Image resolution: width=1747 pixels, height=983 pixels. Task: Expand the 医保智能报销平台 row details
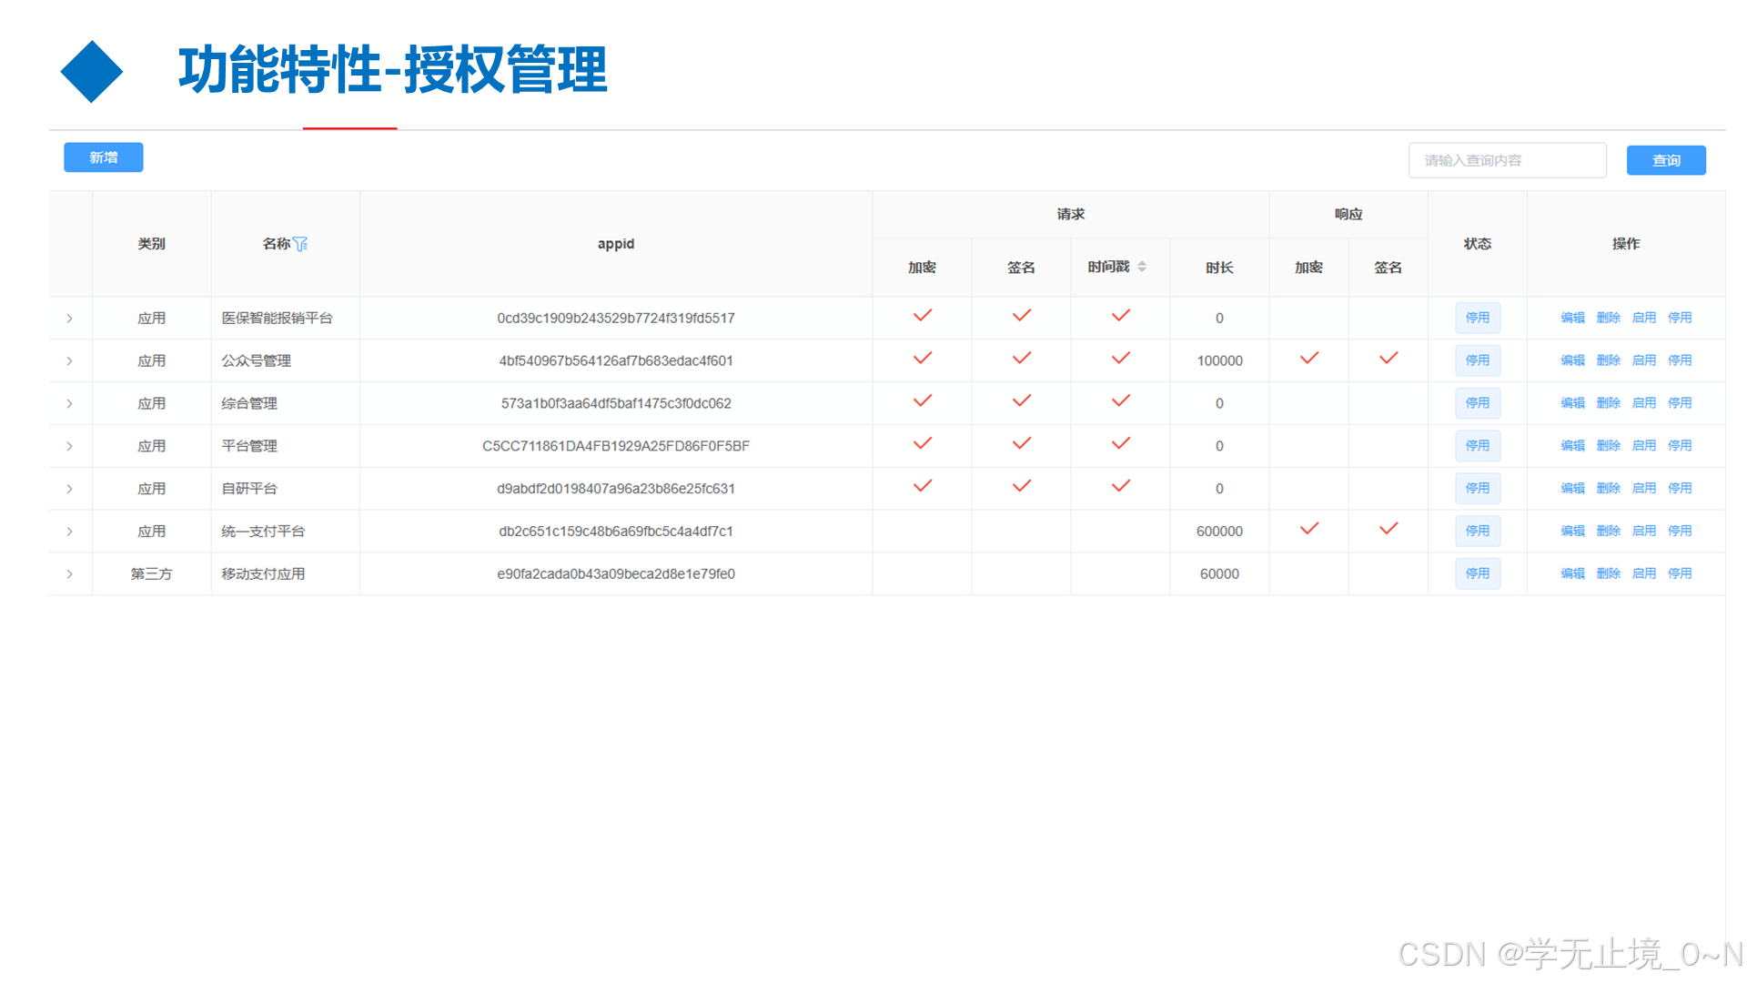point(69,318)
